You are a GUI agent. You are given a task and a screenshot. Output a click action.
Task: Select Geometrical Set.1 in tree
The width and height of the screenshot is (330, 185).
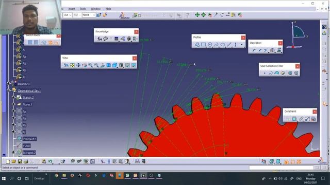[x=29, y=90]
